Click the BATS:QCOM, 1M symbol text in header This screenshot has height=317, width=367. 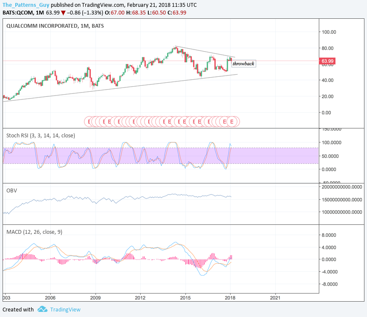point(23,13)
